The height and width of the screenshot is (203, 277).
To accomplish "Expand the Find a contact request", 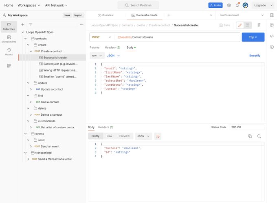I will [x=31, y=102].
